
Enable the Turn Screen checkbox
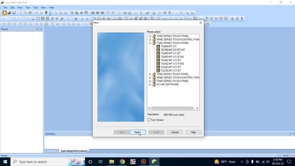click(x=149, y=120)
